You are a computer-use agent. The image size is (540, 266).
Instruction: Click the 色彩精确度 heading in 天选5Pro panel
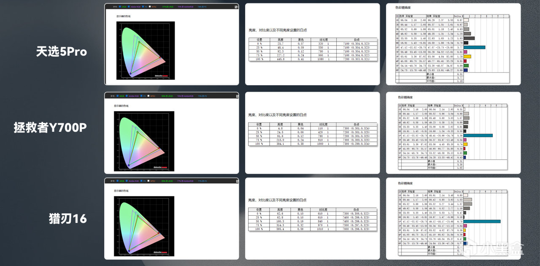tap(403, 8)
